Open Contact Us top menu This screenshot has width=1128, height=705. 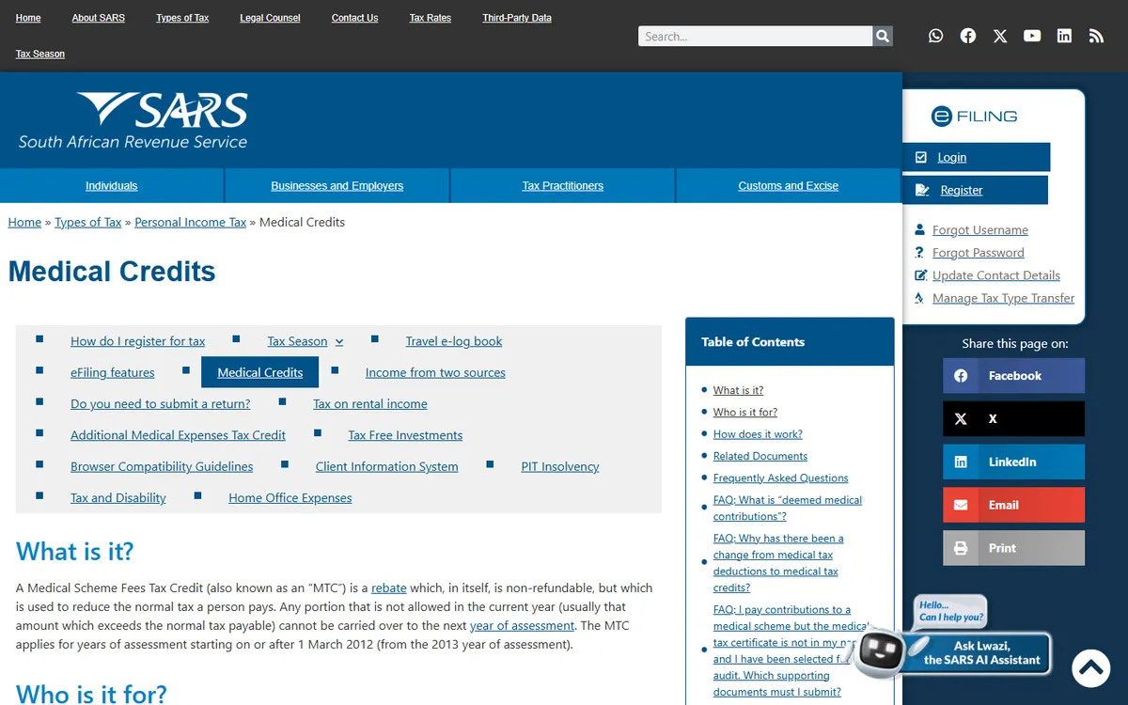(354, 18)
